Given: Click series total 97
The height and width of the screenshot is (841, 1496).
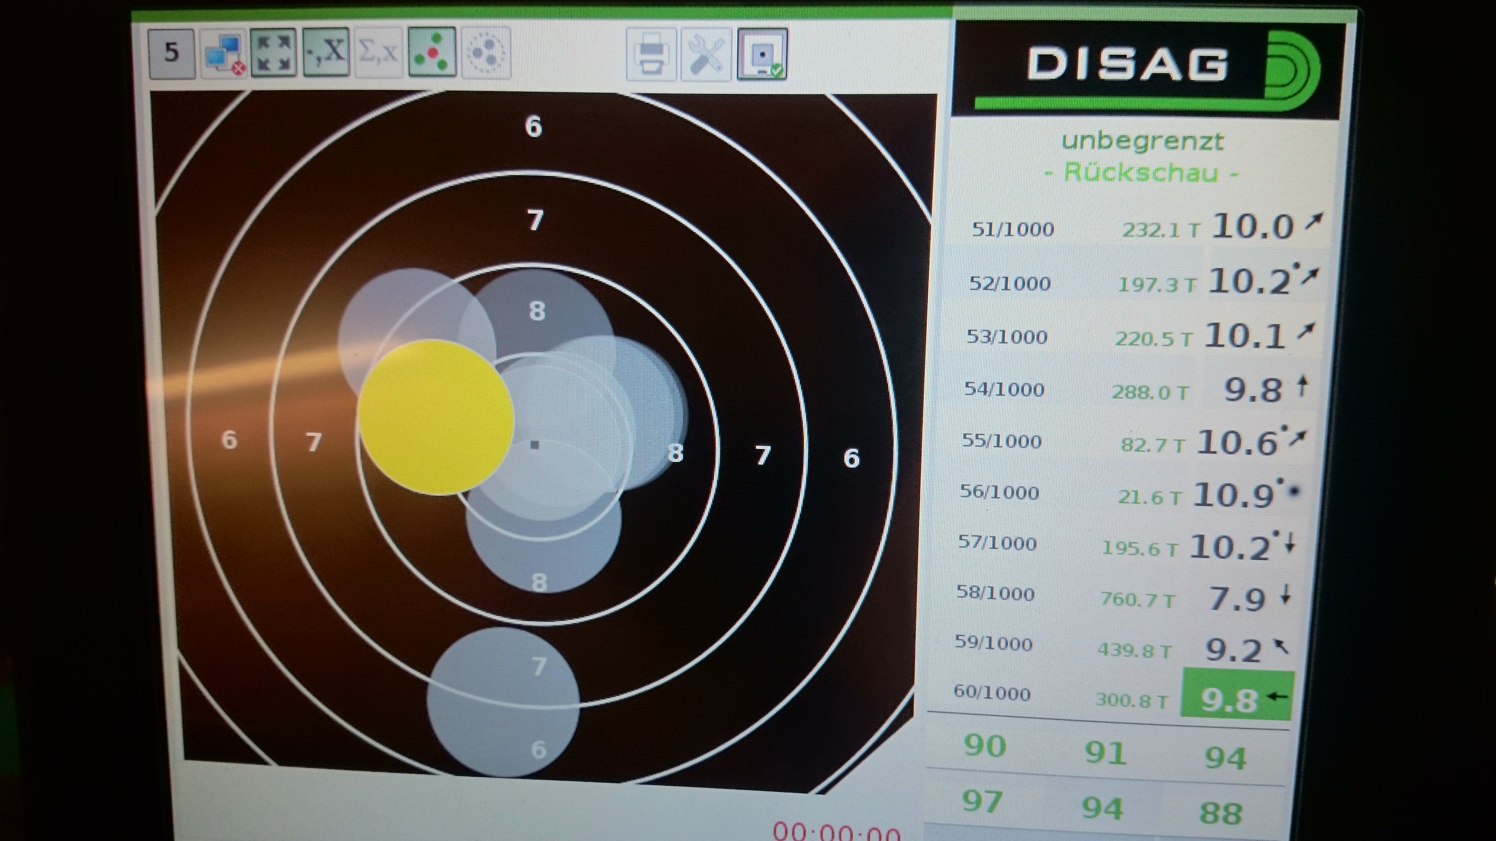Looking at the screenshot, I should click(983, 802).
